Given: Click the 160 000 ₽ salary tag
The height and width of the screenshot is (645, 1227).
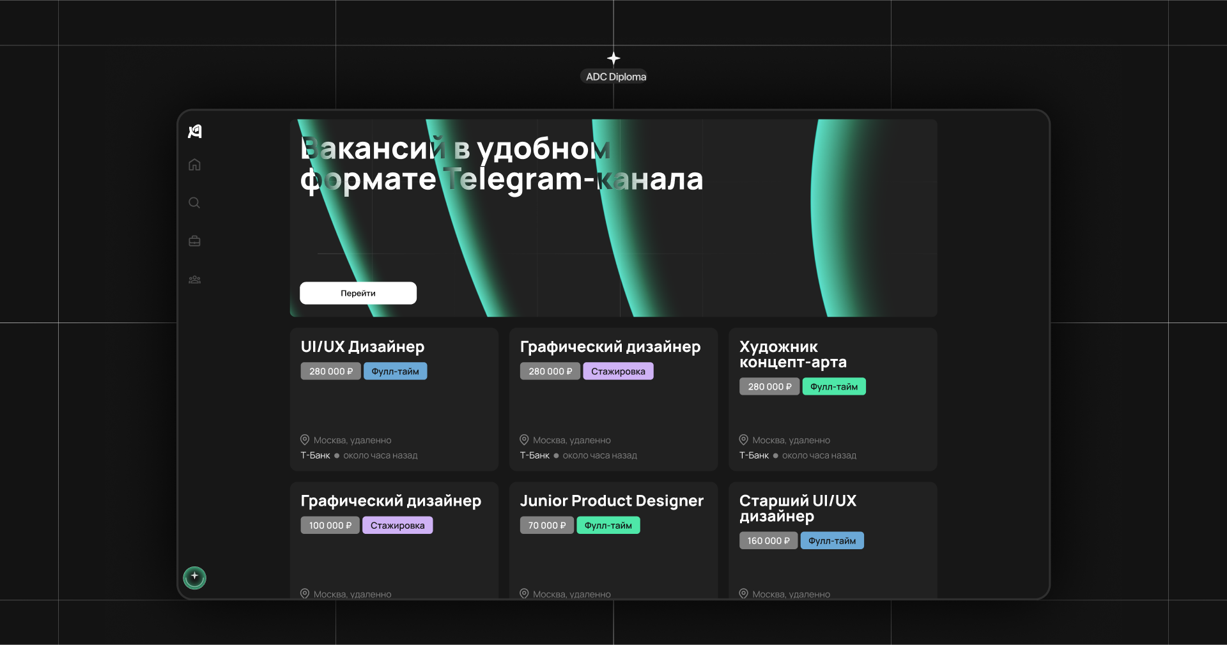Looking at the screenshot, I should pyautogui.click(x=769, y=540).
